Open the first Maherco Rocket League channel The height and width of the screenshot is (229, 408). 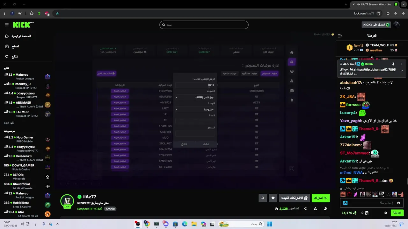click(27, 76)
